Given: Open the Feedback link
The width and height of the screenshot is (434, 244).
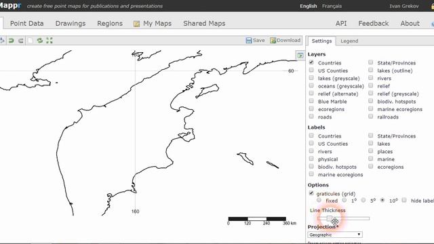Looking at the screenshot, I should tap(374, 24).
